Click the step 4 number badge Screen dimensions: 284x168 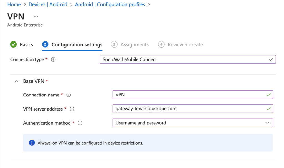(x=161, y=44)
